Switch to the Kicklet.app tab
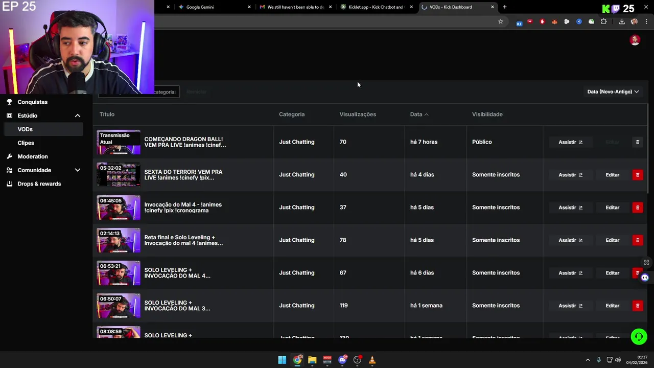Viewport: 654px width, 368px height. coord(376,7)
